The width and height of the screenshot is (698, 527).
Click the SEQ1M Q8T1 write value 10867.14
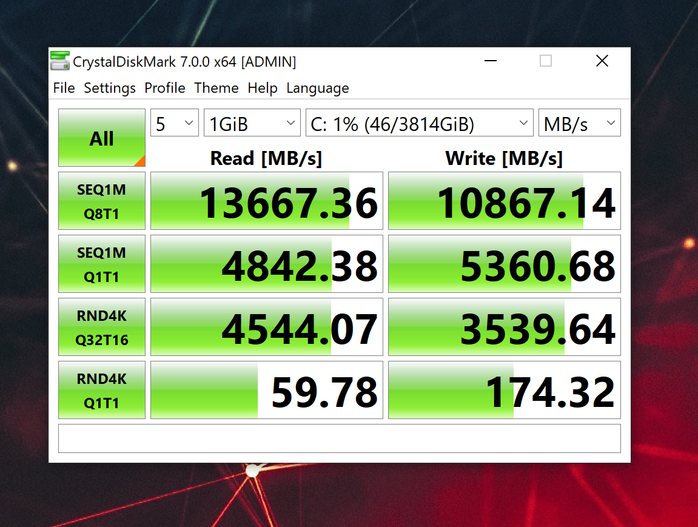coord(505,201)
